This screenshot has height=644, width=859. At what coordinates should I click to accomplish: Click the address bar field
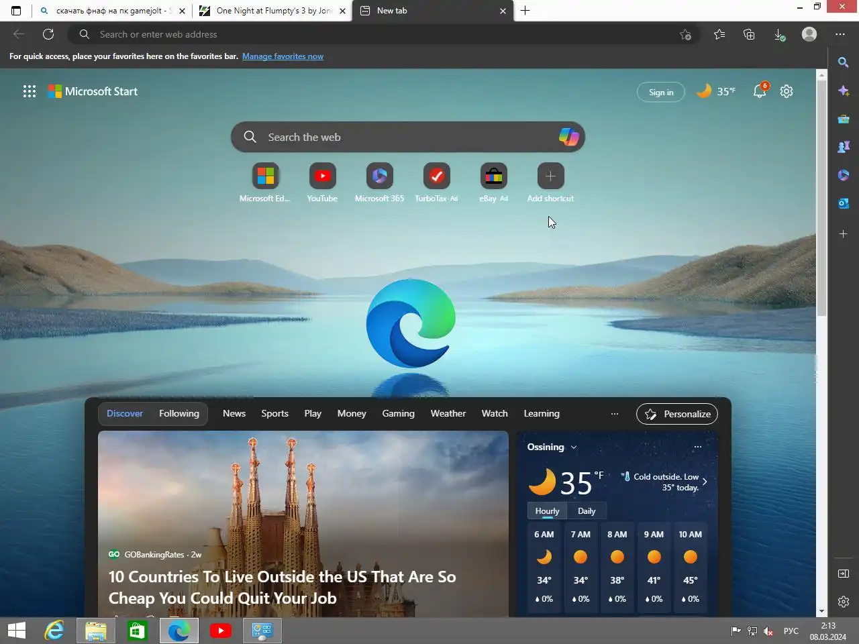[383, 34]
